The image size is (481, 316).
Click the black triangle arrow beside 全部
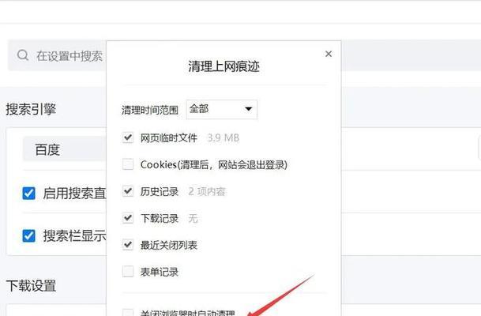(x=249, y=109)
